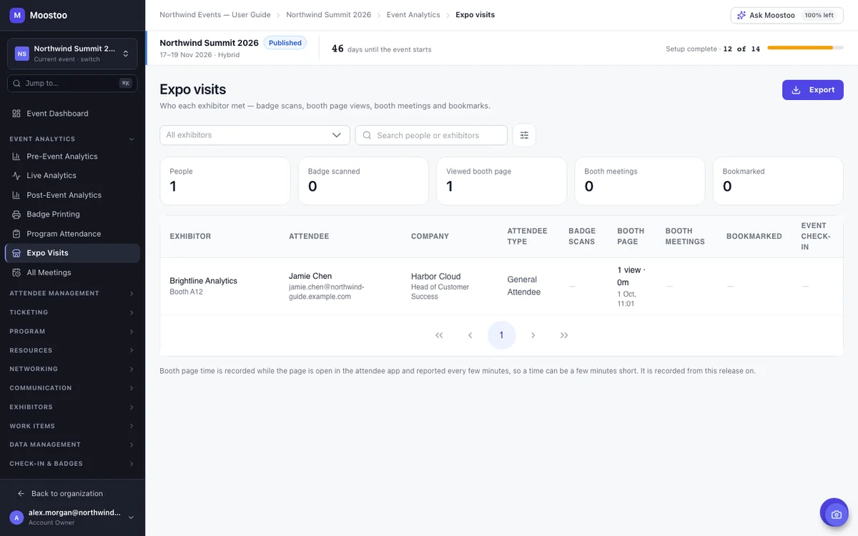Open the All exhibitors dropdown
The width and height of the screenshot is (858, 536).
coord(255,135)
